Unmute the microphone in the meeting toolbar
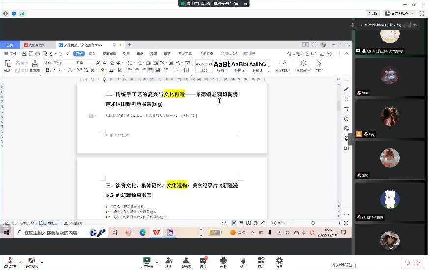 (x=9, y=262)
